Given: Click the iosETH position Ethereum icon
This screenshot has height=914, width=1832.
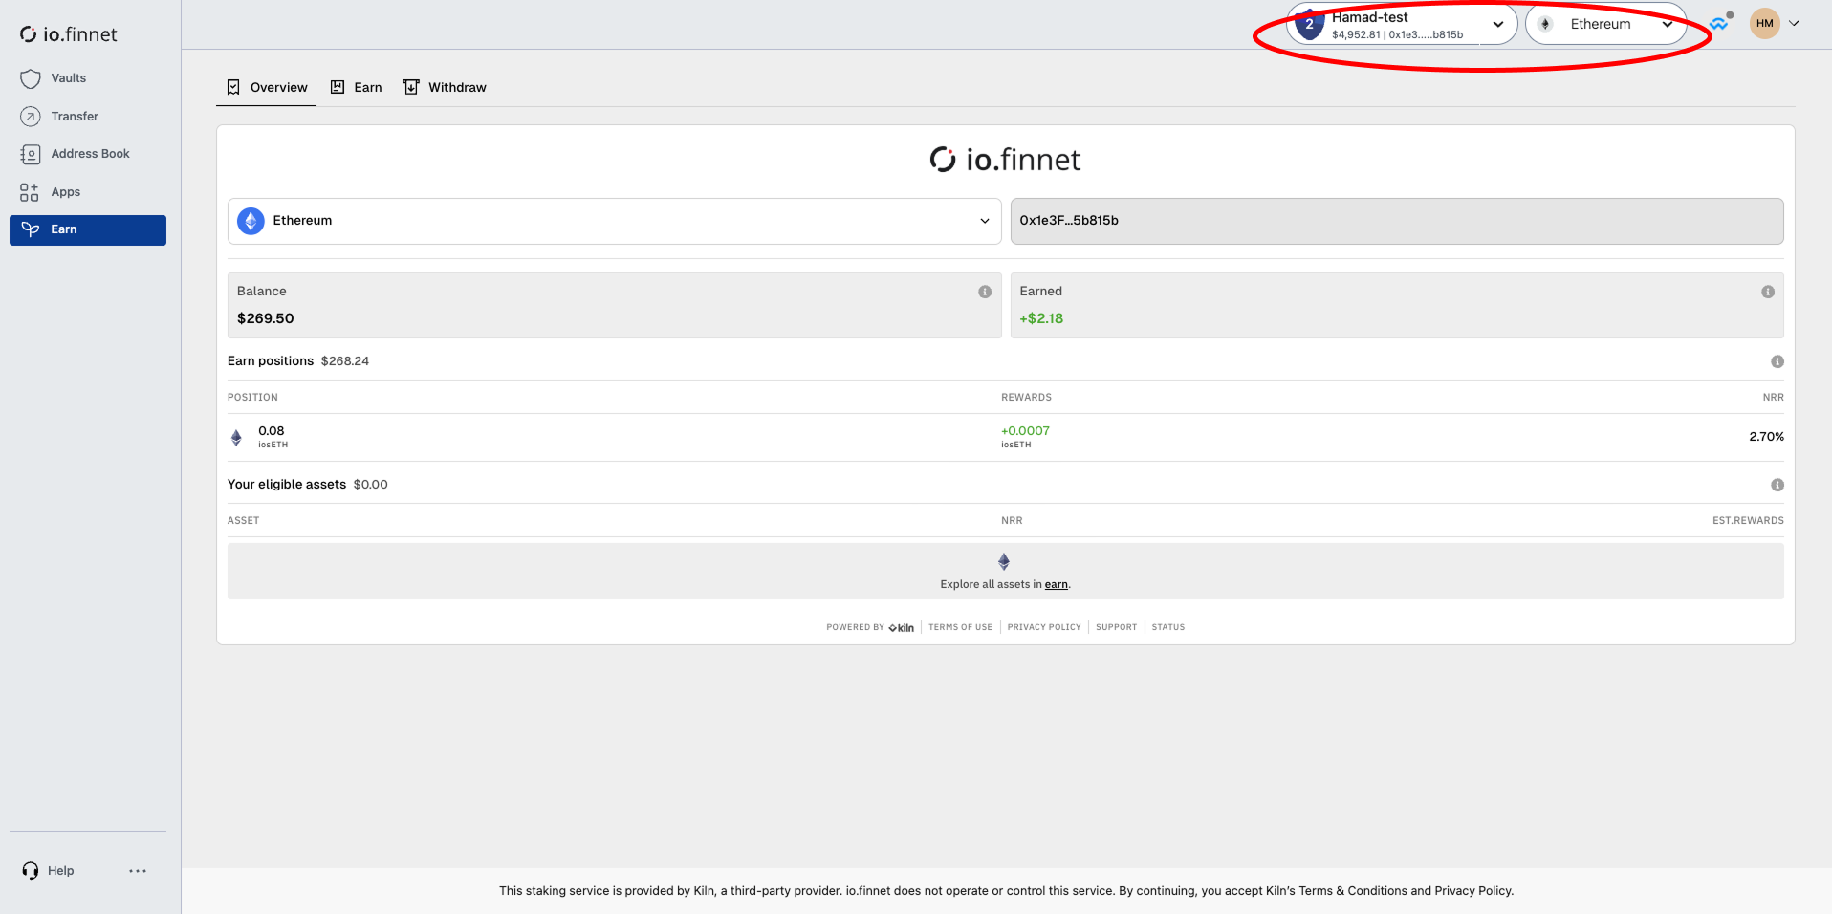Looking at the screenshot, I should tap(236, 438).
